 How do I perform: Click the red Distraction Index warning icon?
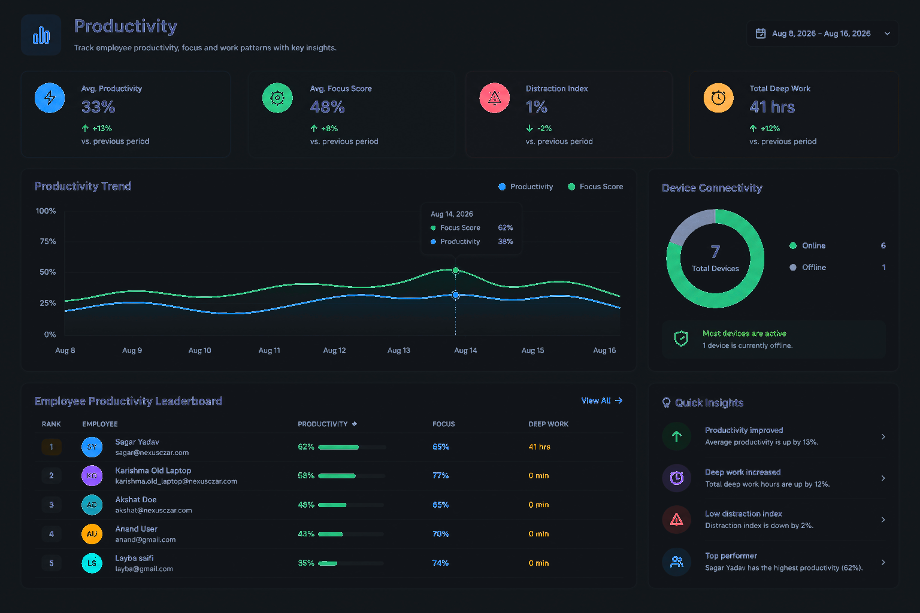click(x=495, y=98)
